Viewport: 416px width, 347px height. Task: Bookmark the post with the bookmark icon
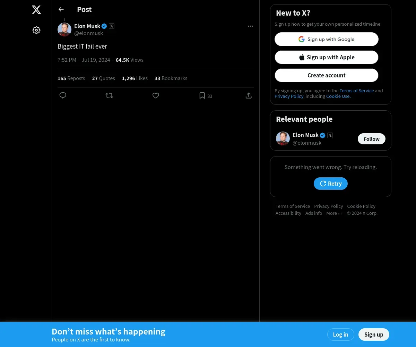(202, 95)
